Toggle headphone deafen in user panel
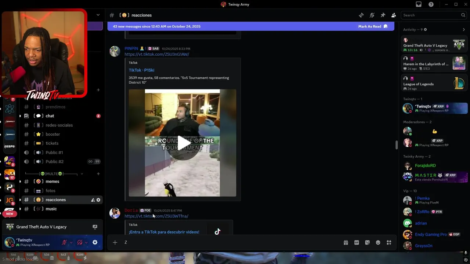 (x=80, y=242)
